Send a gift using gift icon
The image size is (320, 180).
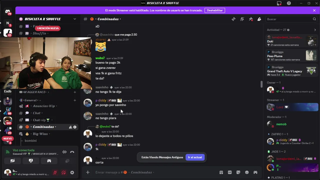point(221,172)
